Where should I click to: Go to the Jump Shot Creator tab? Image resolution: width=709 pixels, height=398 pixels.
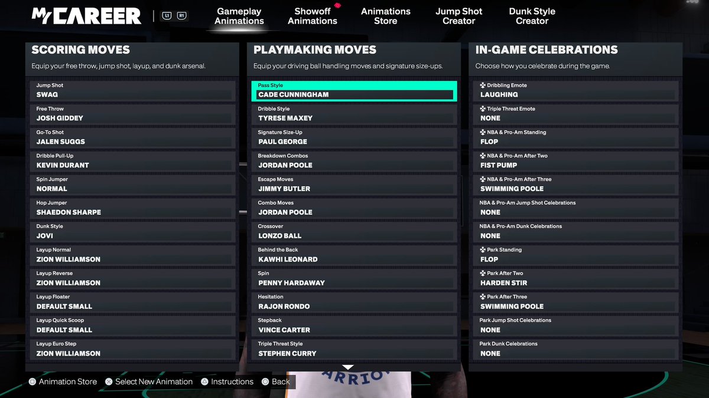[x=459, y=16]
